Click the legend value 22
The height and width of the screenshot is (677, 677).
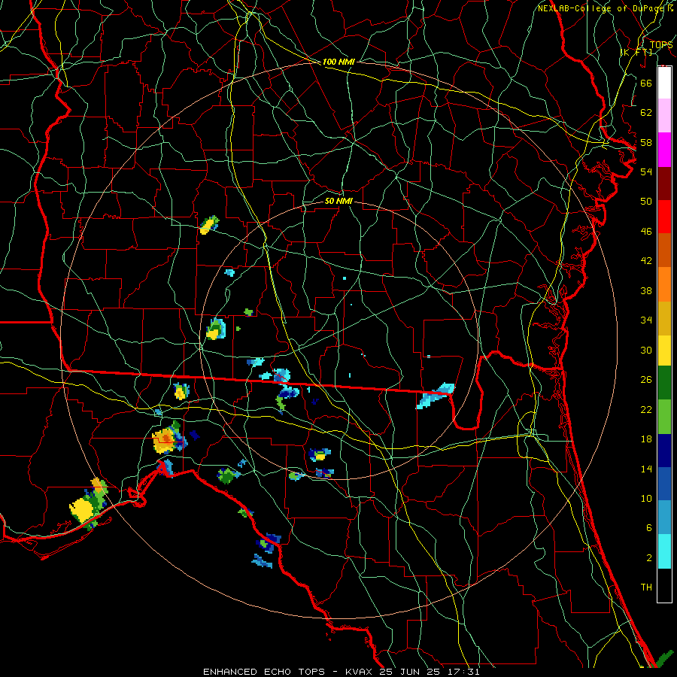pos(646,410)
